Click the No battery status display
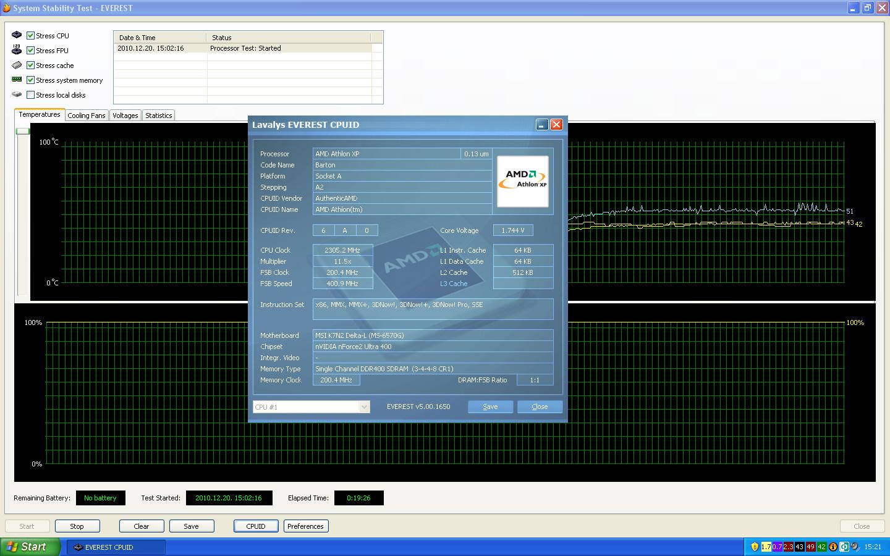The image size is (890, 556). tap(100, 498)
